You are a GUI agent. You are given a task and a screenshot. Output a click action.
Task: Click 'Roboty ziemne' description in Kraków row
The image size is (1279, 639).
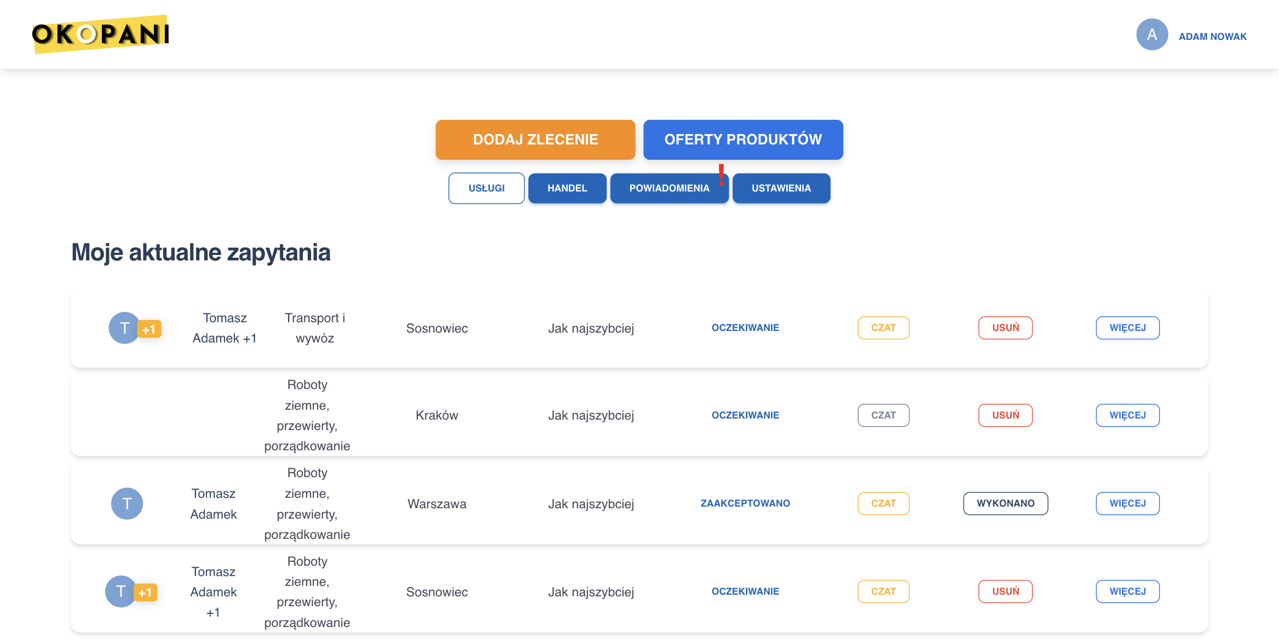[307, 415]
